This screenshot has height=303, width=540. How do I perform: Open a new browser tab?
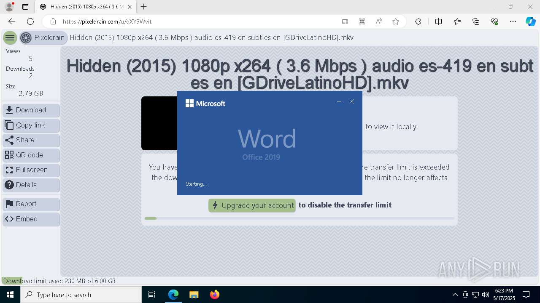click(x=144, y=7)
